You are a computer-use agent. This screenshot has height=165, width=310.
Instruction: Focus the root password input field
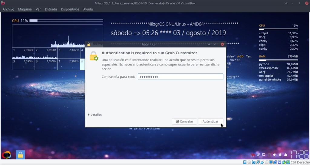pyautogui.click(x=180, y=77)
